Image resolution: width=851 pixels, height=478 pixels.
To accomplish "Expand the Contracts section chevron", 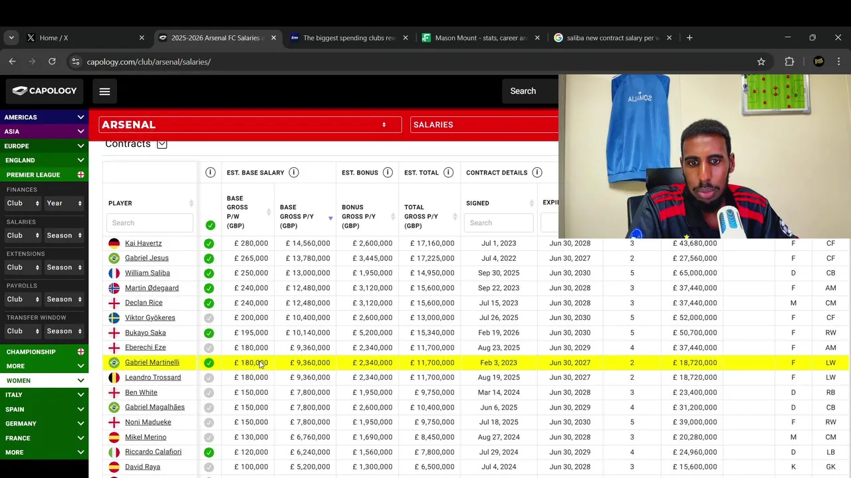I will (162, 144).
